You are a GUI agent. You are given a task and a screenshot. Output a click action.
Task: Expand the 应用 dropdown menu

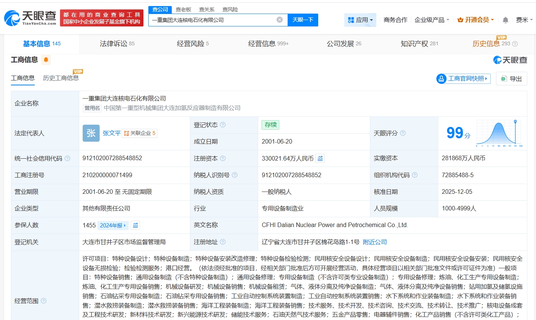[360, 20]
